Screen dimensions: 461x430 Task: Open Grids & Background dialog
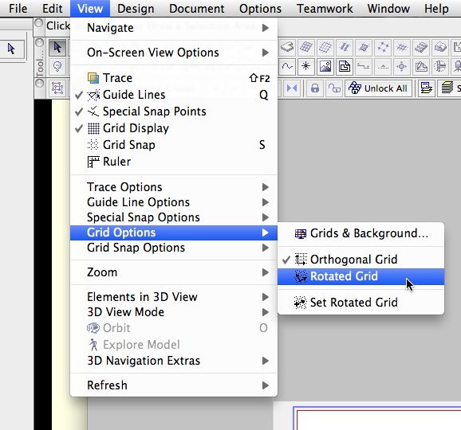coord(361,233)
